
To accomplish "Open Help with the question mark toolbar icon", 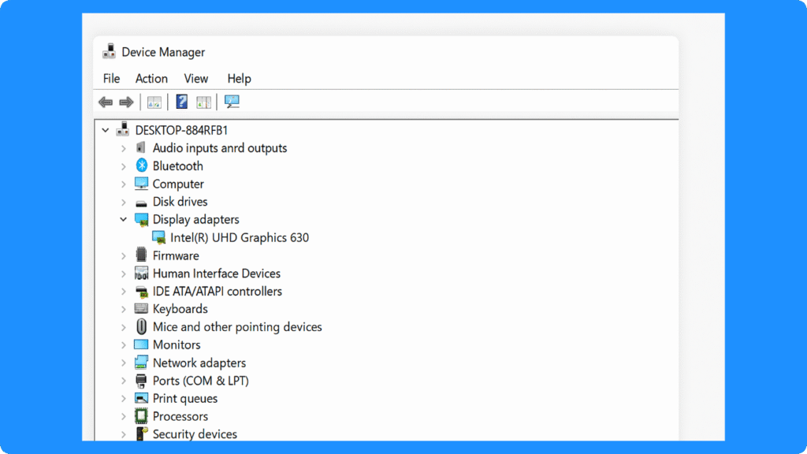I will point(181,102).
